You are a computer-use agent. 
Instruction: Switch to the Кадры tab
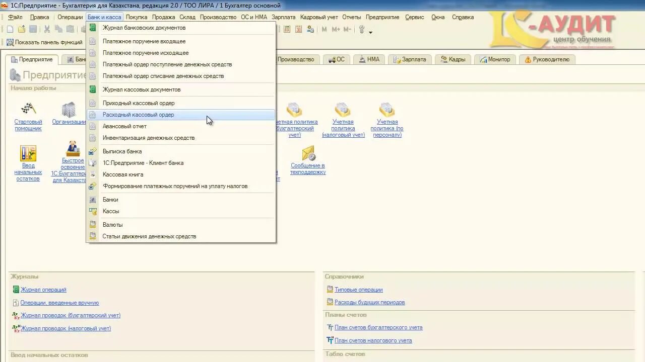click(453, 59)
